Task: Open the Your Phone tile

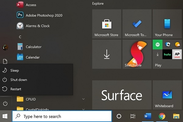Action: pyautogui.click(x=167, y=24)
